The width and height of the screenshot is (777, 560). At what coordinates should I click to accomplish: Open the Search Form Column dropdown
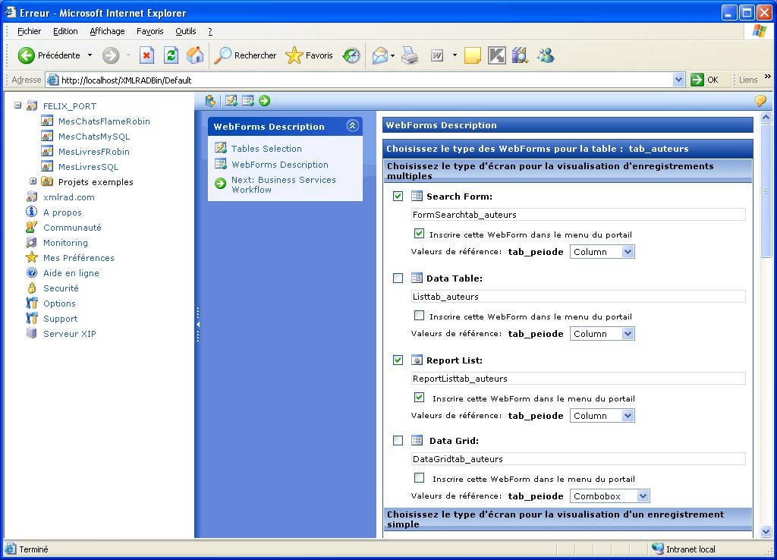(x=628, y=252)
